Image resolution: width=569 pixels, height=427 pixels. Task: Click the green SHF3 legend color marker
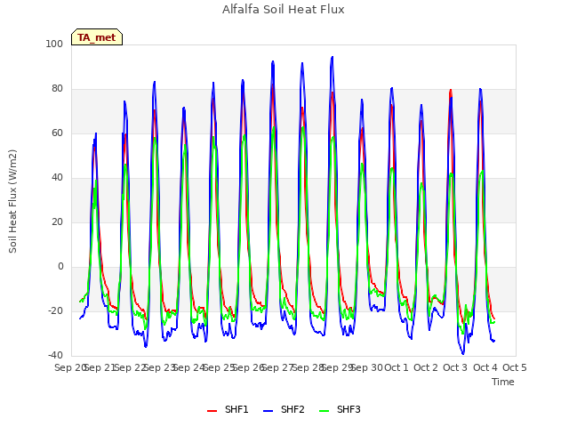[x=324, y=411]
